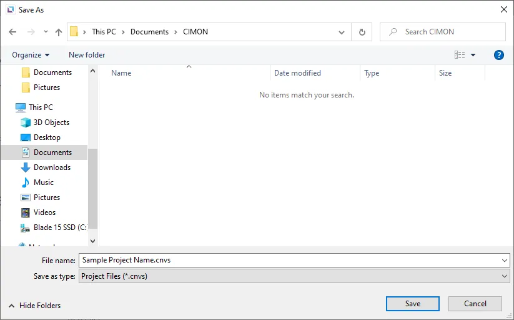Screen dimensions: 514x320
Task: Expand the address bar history dropdown
Action: pos(342,32)
